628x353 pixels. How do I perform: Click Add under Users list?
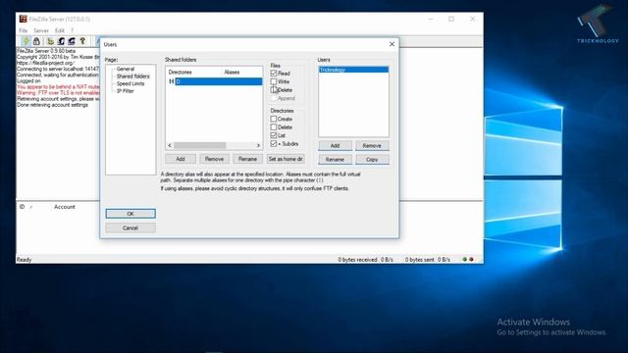tap(336, 146)
